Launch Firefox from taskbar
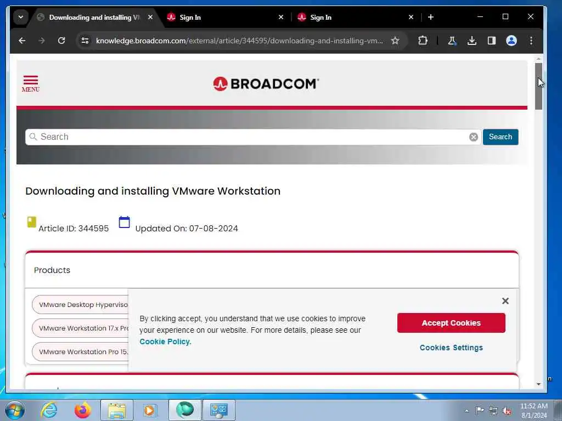562x421 pixels. 83,410
